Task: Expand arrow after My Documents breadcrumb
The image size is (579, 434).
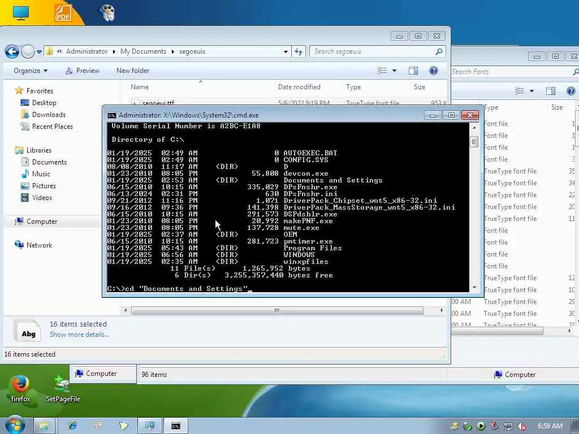Action: coord(173,51)
